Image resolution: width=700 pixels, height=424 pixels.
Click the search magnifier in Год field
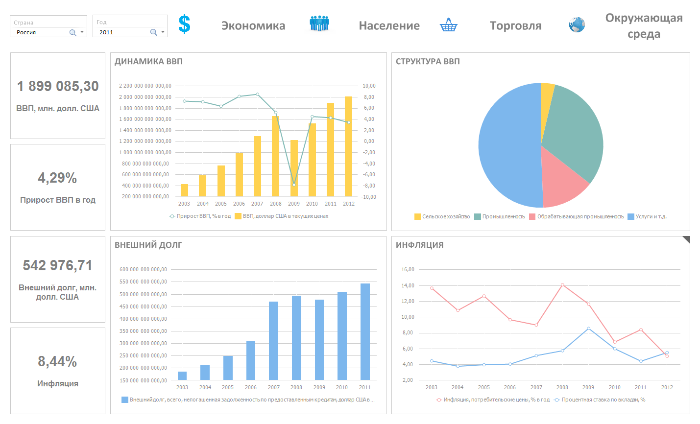coord(153,32)
